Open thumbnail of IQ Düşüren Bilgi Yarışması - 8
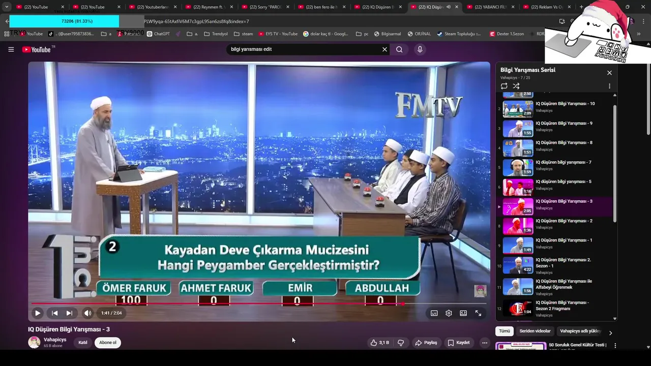Image resolution: width=651 pixels, height=366 pixels. pos(518,148)
